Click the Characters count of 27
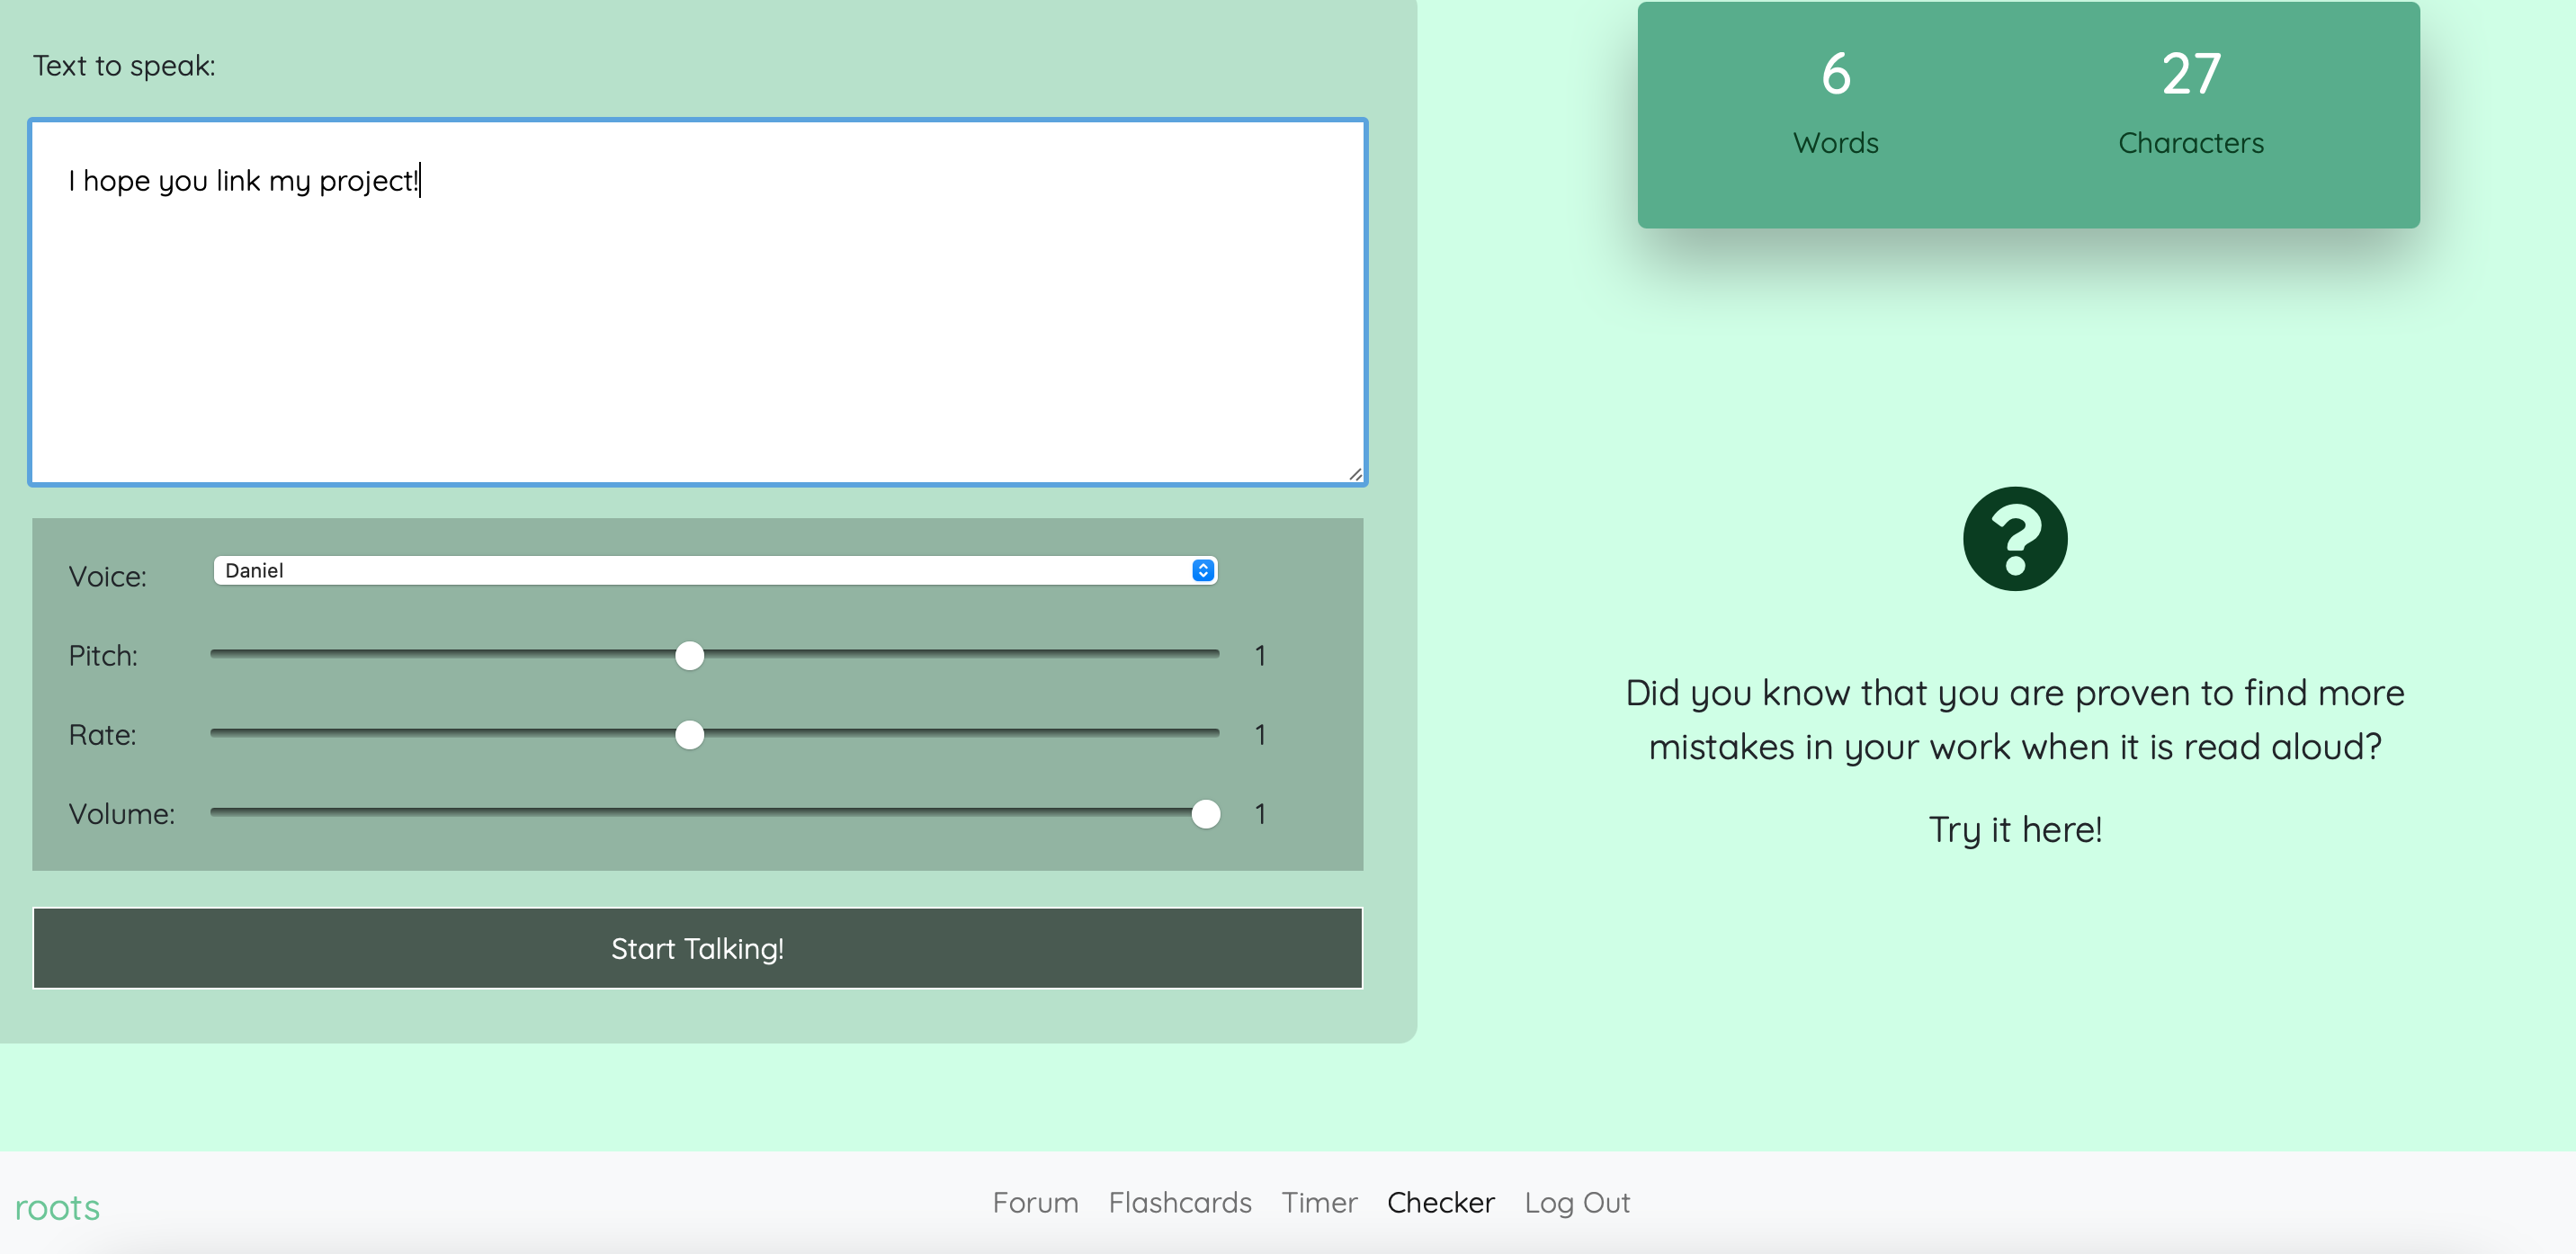This screenshot has height=1254, width=2576. [x=2190, y=74]
